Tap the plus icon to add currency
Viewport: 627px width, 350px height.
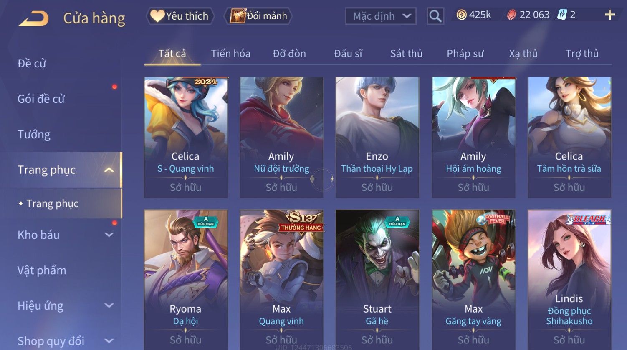(x=609, y=15)
